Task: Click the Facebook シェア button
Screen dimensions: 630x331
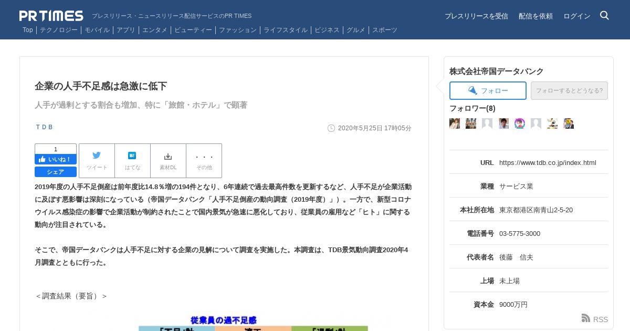Action: 56,172
